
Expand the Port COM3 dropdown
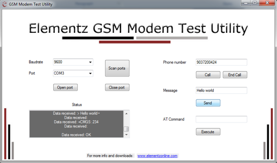point(73,74)
